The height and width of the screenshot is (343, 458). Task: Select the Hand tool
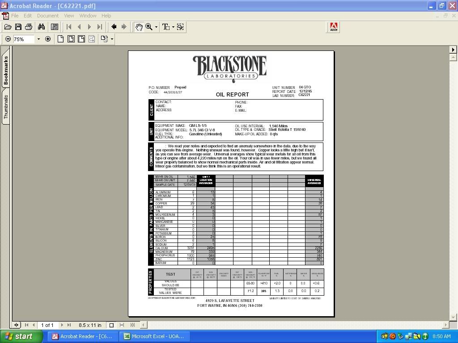tap(139, 27)
